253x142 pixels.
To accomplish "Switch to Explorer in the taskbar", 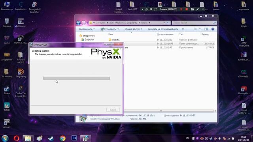I will [28, 138].
